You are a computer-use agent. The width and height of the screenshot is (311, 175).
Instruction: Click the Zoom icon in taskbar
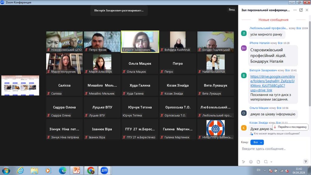[x=104, y=170]
